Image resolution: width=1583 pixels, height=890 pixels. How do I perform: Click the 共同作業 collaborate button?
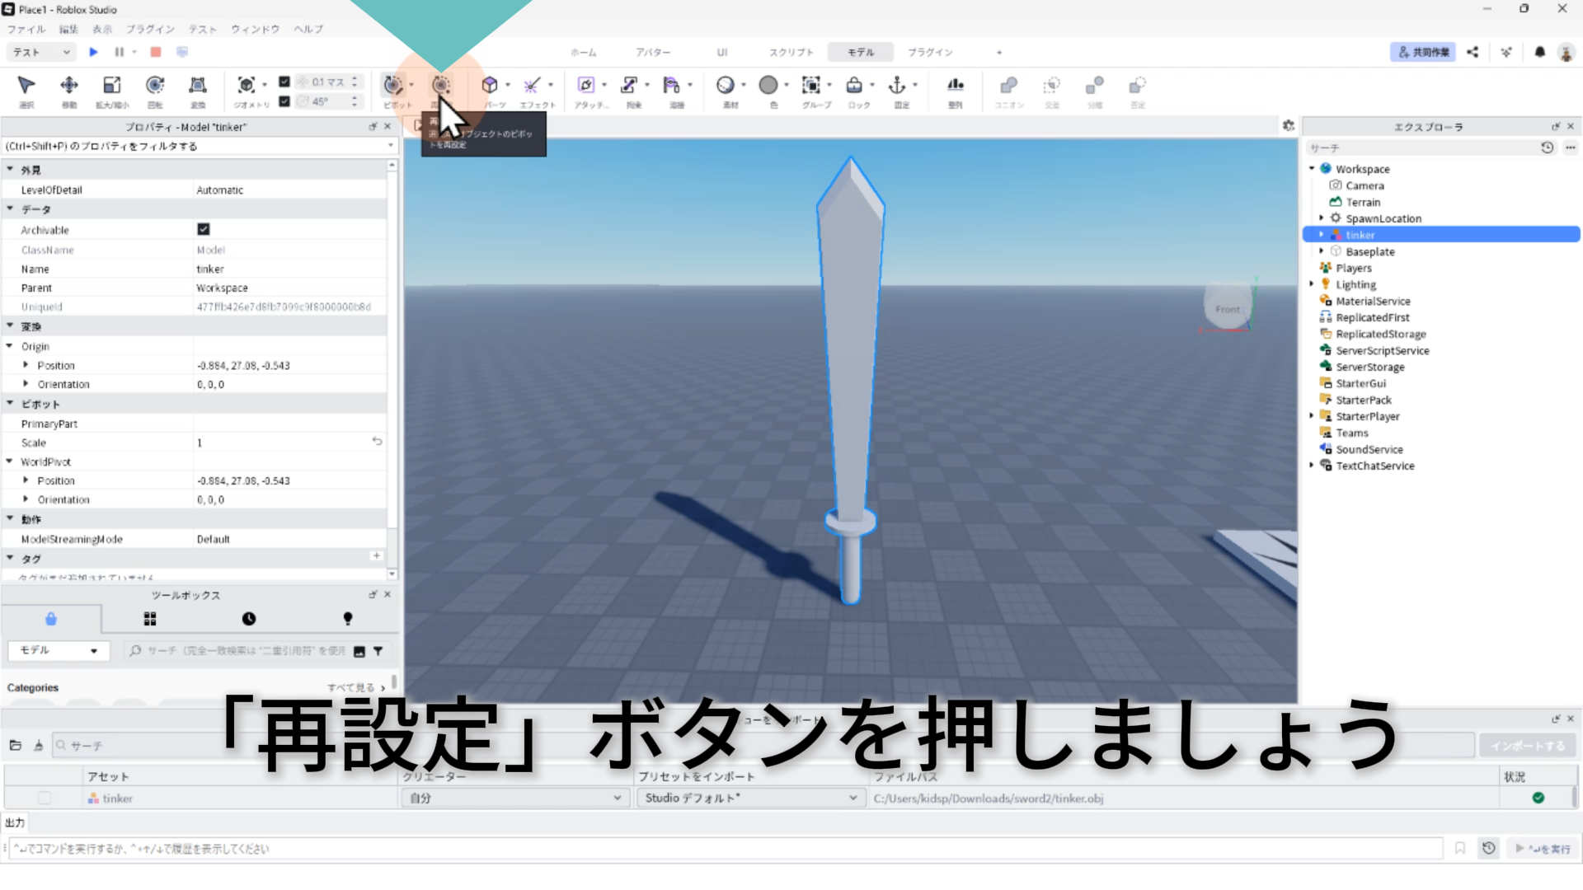click(1423, 52)
